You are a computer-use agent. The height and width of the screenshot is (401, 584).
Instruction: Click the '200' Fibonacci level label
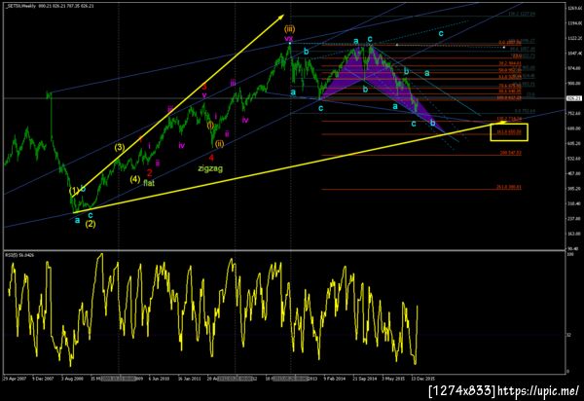(x=510, y=153)
